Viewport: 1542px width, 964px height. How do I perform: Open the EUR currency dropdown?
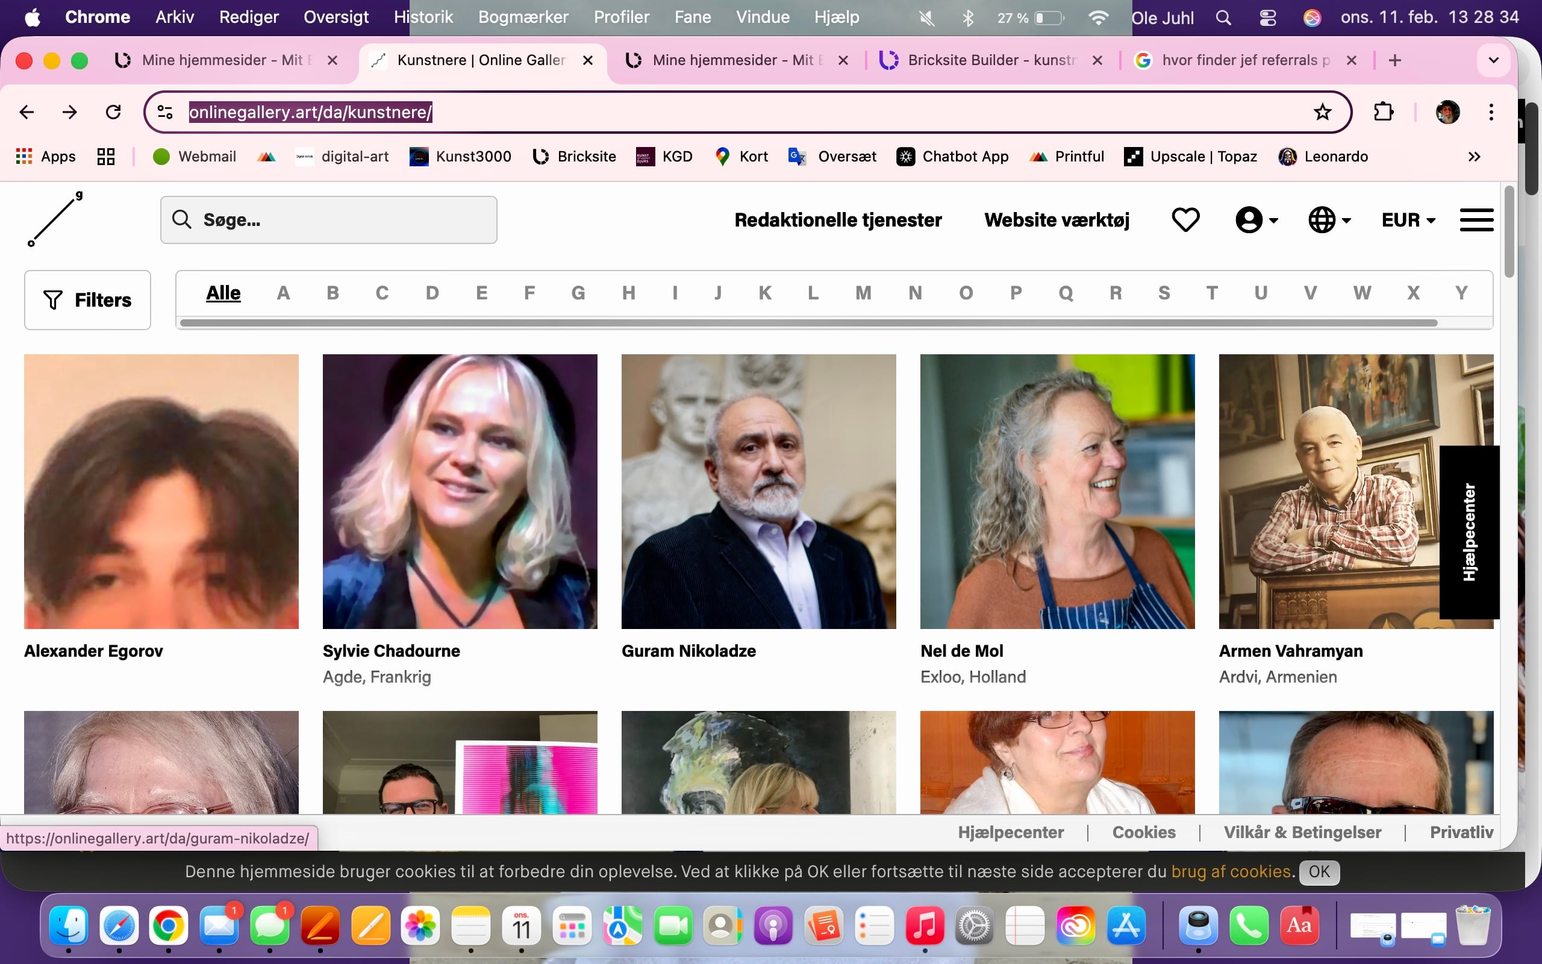click(x=1408, y=220)
